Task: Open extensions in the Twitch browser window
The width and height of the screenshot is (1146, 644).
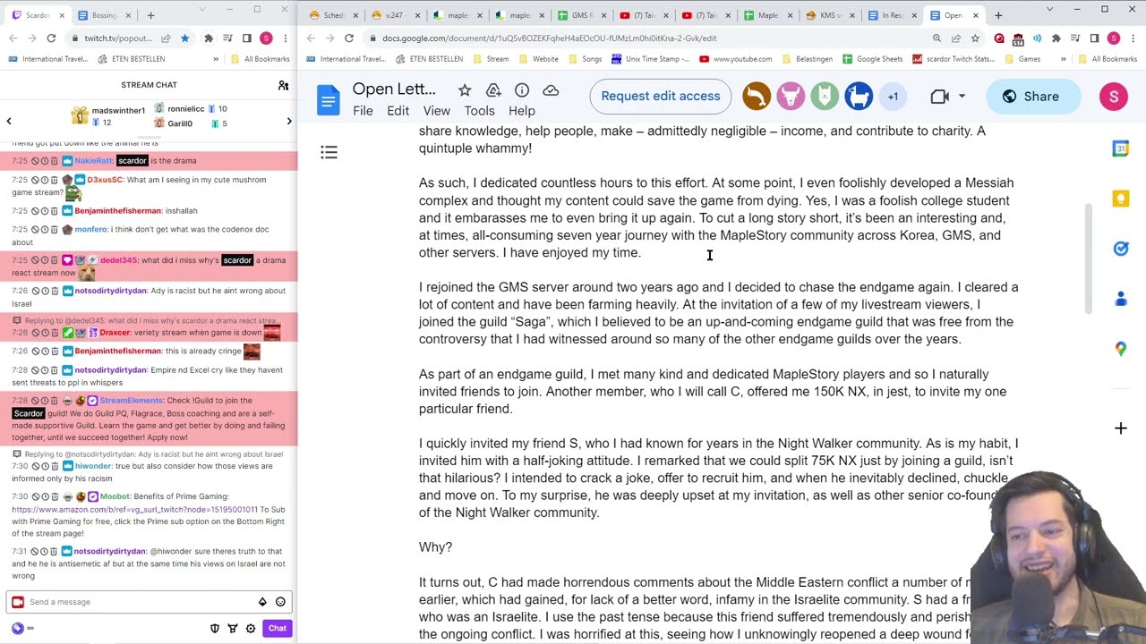Action: [209, 38]
